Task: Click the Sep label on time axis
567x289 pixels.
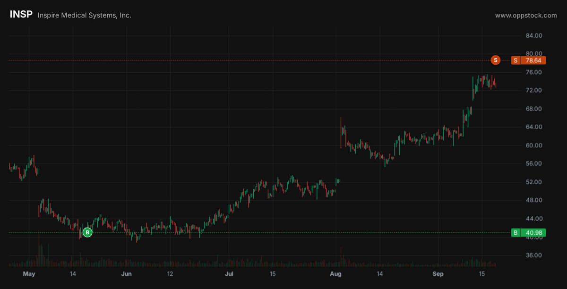Action: click(x=438, y=274)
